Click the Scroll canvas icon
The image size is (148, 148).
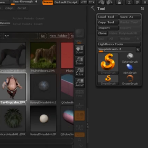80,50
